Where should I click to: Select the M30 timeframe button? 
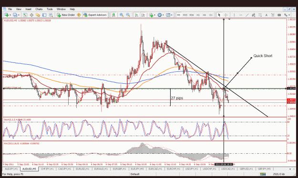[x=191, y=15]
